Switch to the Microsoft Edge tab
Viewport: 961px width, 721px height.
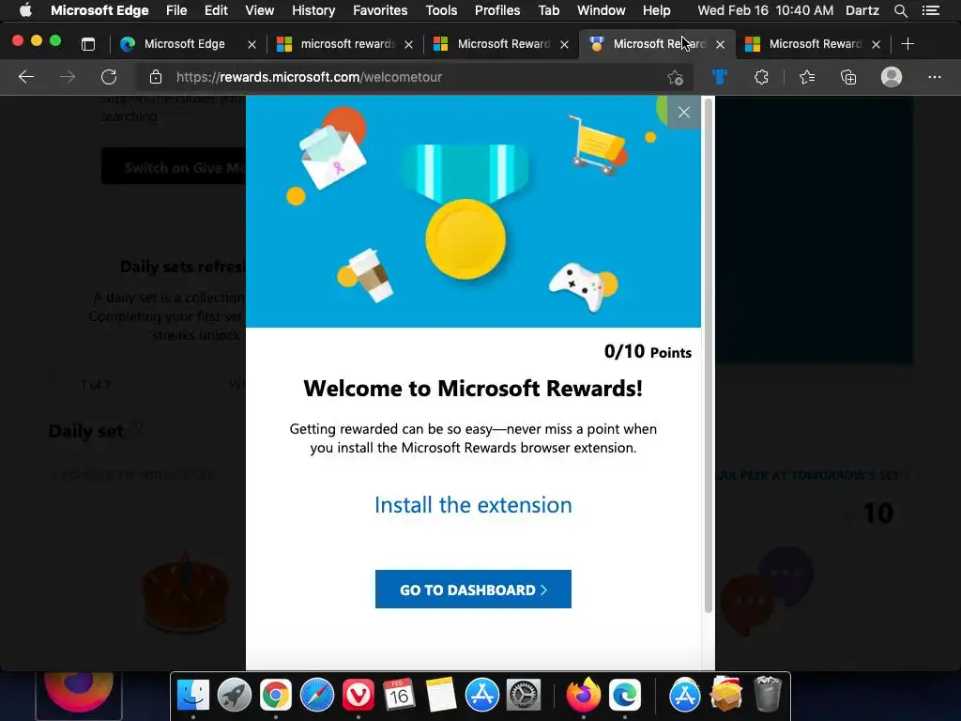tap(185, 44)
